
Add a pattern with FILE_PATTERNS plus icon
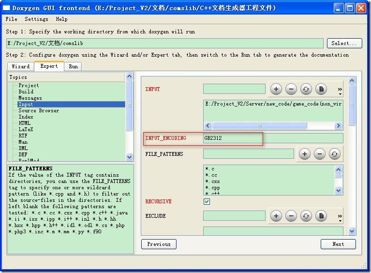click(305, 154)
